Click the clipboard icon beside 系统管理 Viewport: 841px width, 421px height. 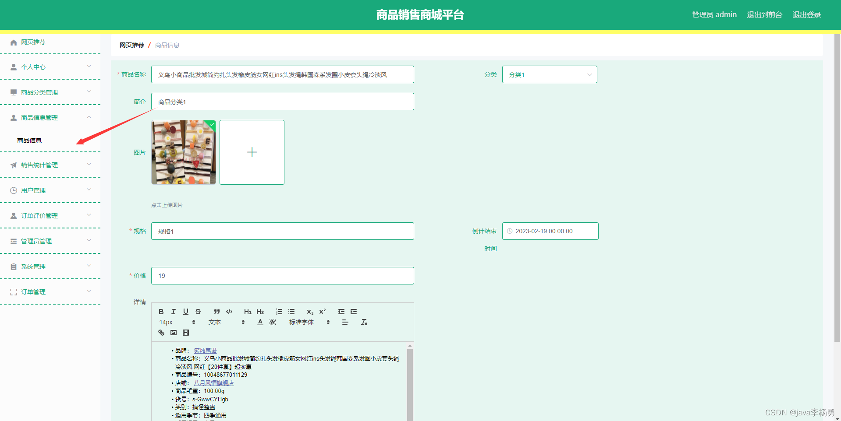click(14, 267)
